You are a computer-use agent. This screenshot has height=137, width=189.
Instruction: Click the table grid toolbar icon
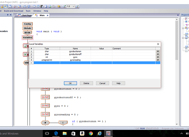click(x=38, y=6)
